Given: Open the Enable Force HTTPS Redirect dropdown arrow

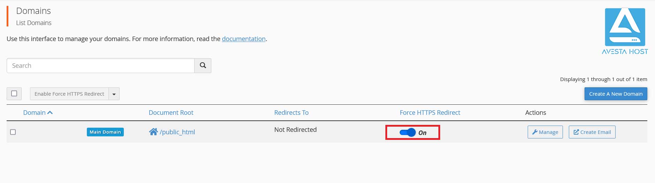Looking at the screenshot, I should tap(114, 94).
